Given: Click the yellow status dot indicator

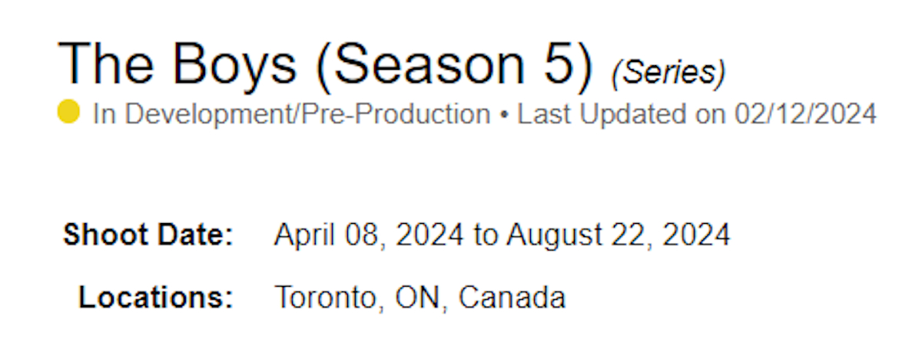Looking at the screenshot, I should [x=69, y=113].
